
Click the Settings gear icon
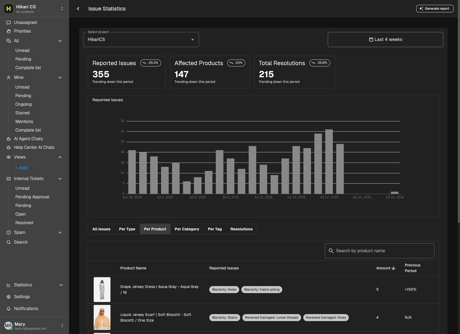(9, 297)
